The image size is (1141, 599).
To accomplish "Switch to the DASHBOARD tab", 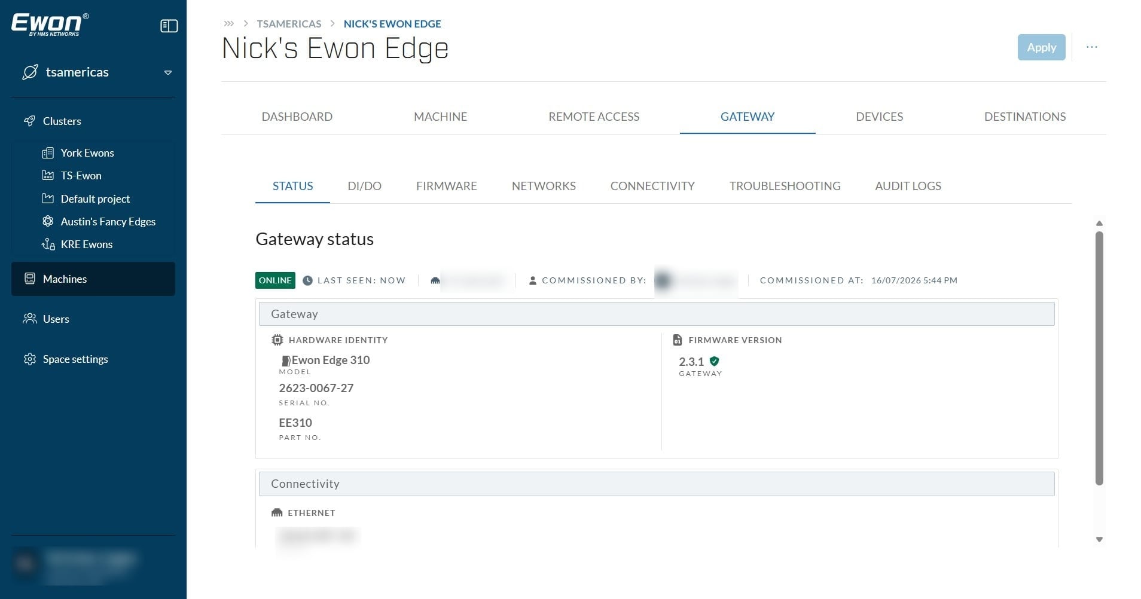I will (x=297, y=117).
